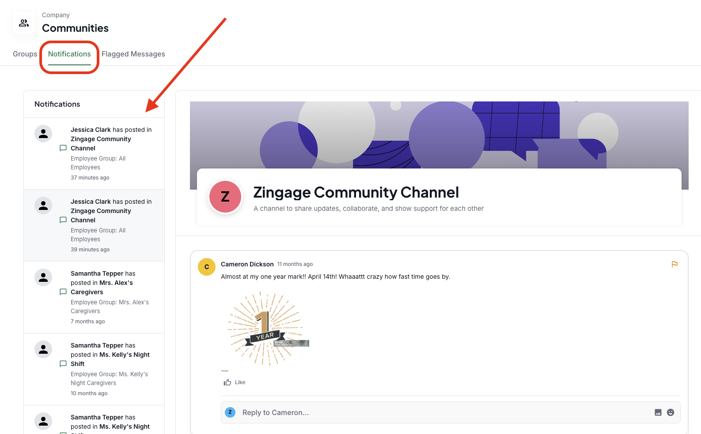
Task: Click the '11 months ago' timestamp
Action: point(295,264)
